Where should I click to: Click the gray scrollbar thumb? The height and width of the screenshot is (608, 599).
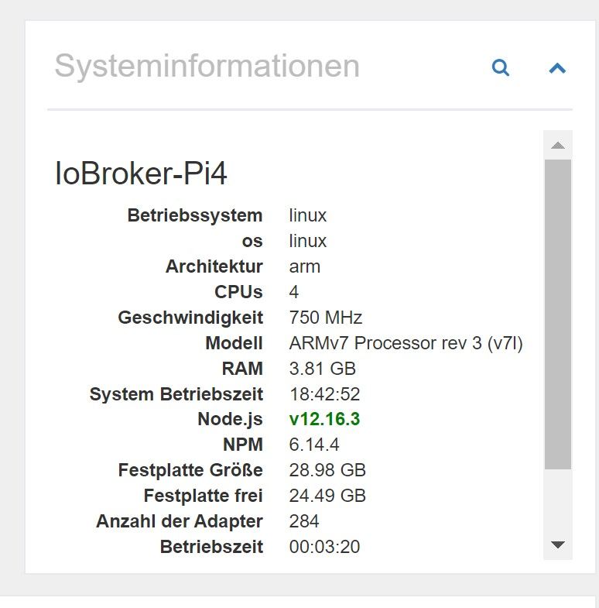(x=557, y=314)
